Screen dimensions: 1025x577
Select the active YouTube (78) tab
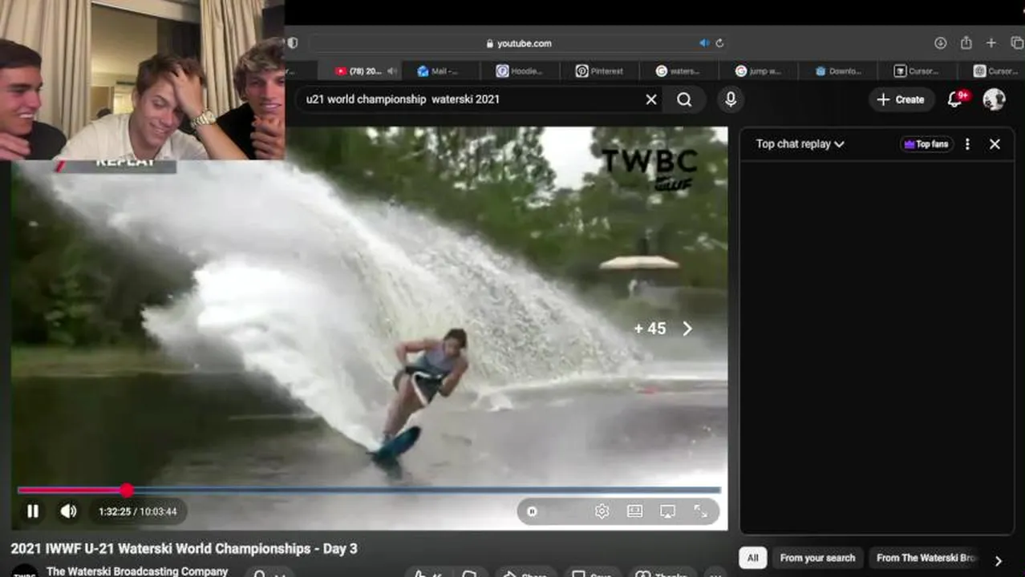tap(359, 71)
